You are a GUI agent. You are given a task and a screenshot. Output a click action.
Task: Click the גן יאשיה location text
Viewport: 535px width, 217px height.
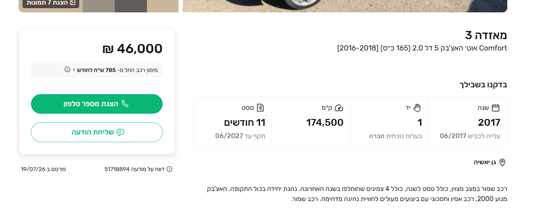[x=485, y=162]
